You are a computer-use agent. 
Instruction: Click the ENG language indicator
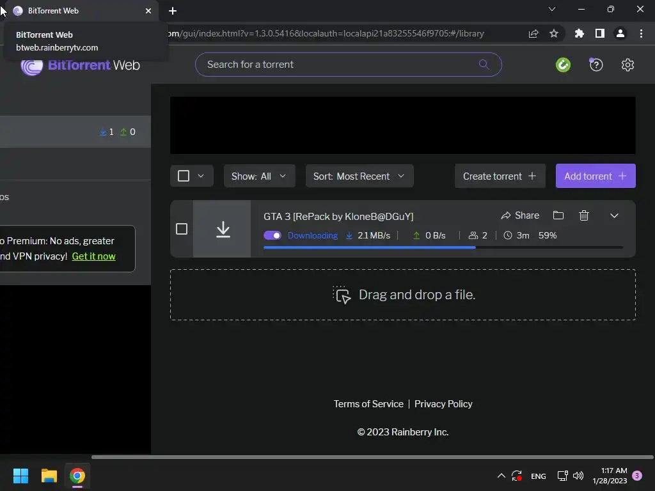point(538,476)
